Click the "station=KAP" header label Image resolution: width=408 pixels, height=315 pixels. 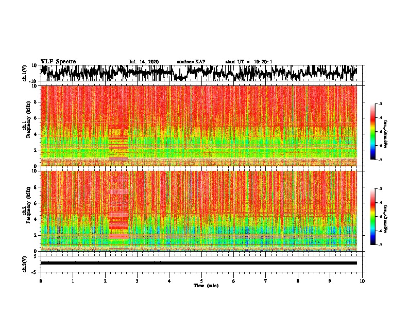(x=191, y=62)
